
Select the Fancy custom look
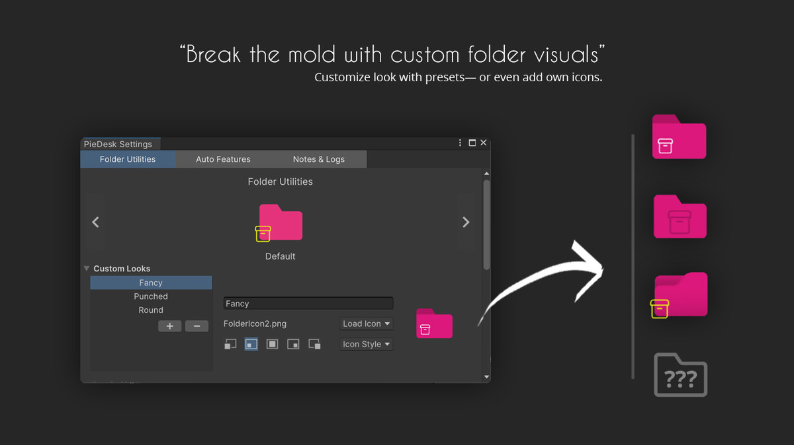point(151,283)
